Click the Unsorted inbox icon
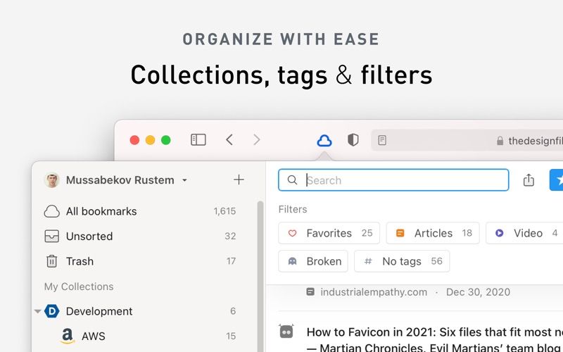 click(x=51, y=237)
